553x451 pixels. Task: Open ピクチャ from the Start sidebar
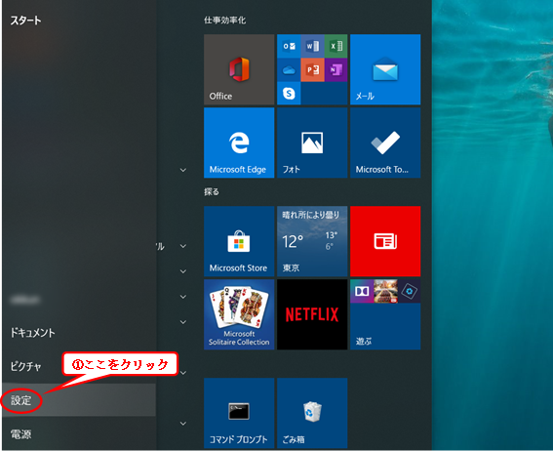pos(79,366)
